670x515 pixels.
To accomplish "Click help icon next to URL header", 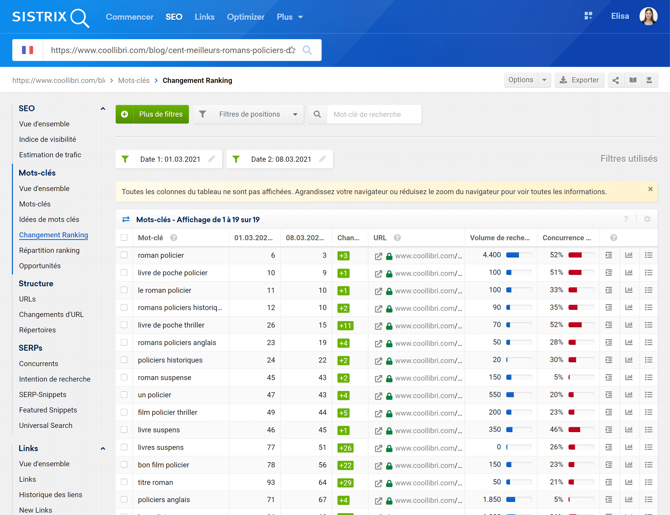I will coord(397,238).
